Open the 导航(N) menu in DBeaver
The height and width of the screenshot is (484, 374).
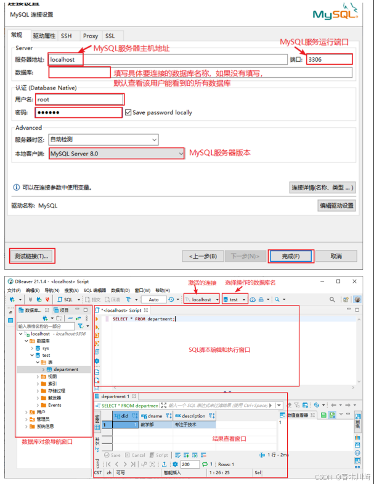(52, 290)
